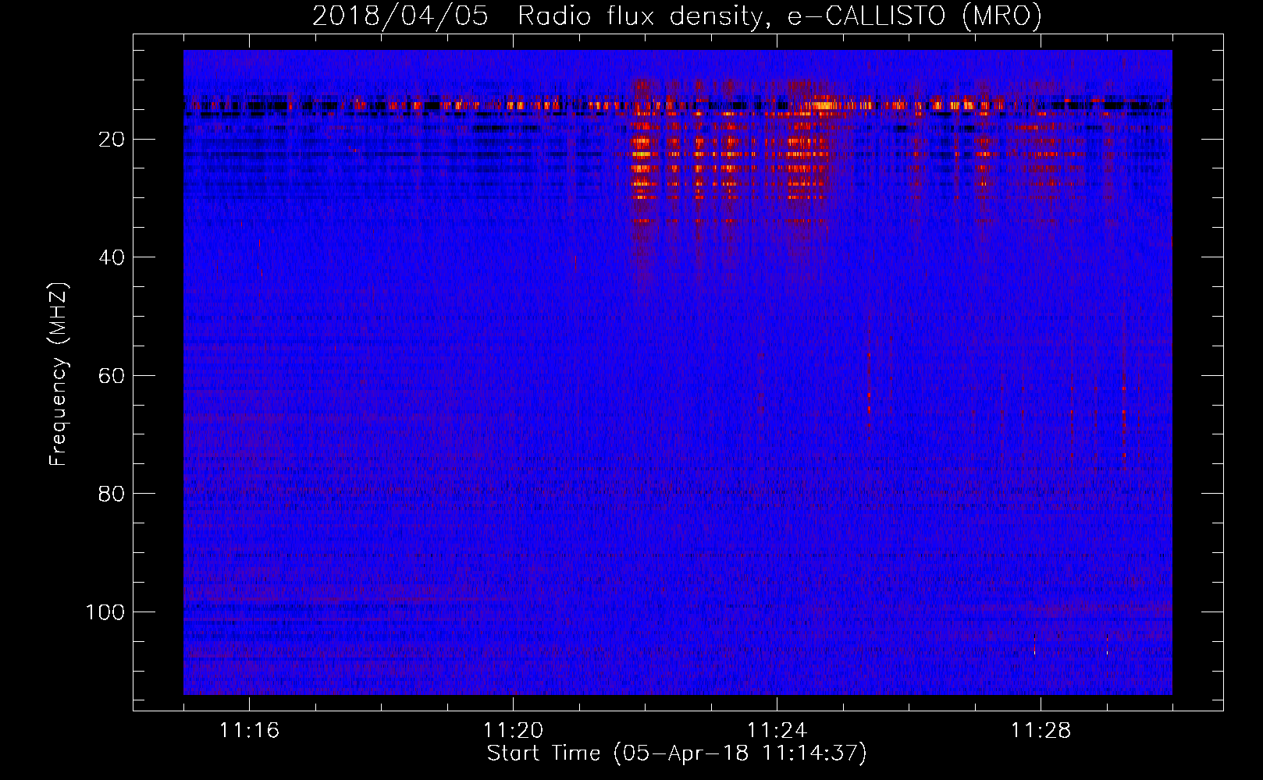Click the 'Start Time (05-Apr-18 11:14:37)' label
The height and width of the screenshot is (780, 1263).
coord(677,753)
